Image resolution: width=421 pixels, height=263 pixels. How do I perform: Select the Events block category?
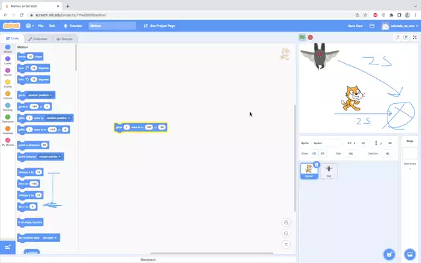(7, 84)
